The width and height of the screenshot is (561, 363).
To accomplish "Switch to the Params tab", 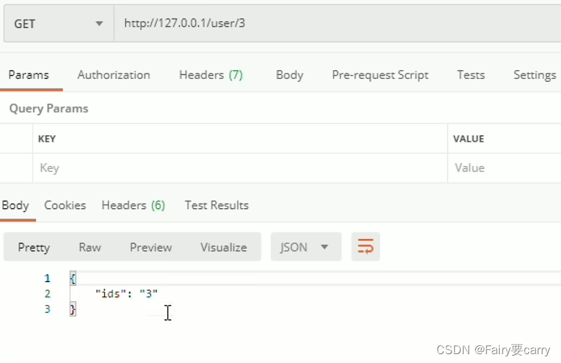I will point(29,75).
